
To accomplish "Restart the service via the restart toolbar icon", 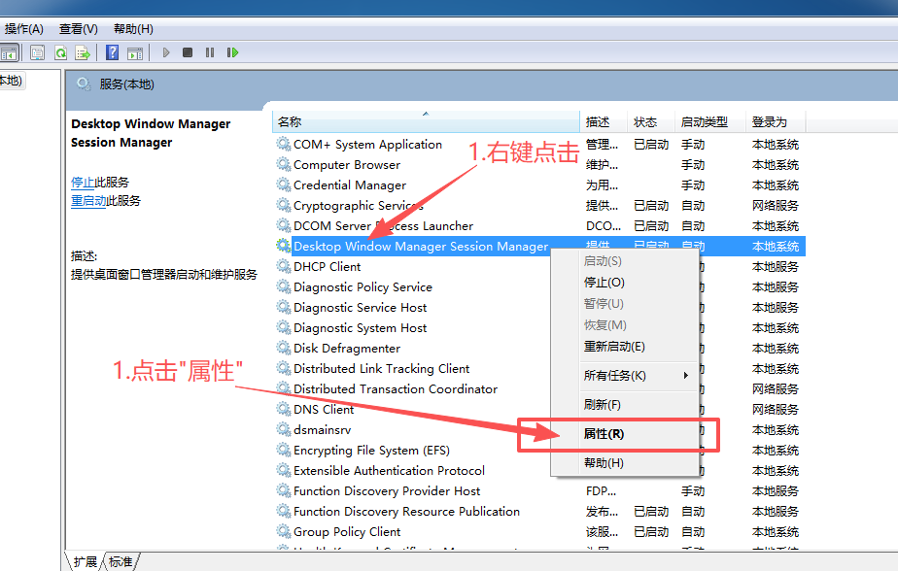I will 232,51.
